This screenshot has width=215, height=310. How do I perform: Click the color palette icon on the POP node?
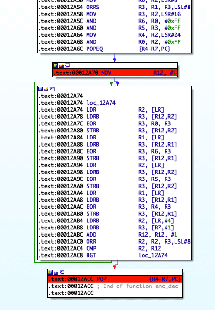click(50, 272)
